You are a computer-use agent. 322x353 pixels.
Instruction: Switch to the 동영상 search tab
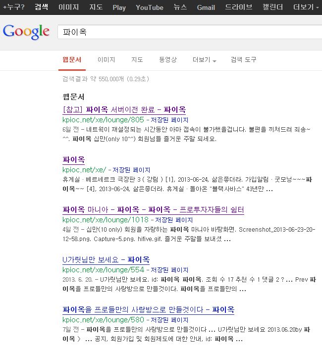point(168,60)
